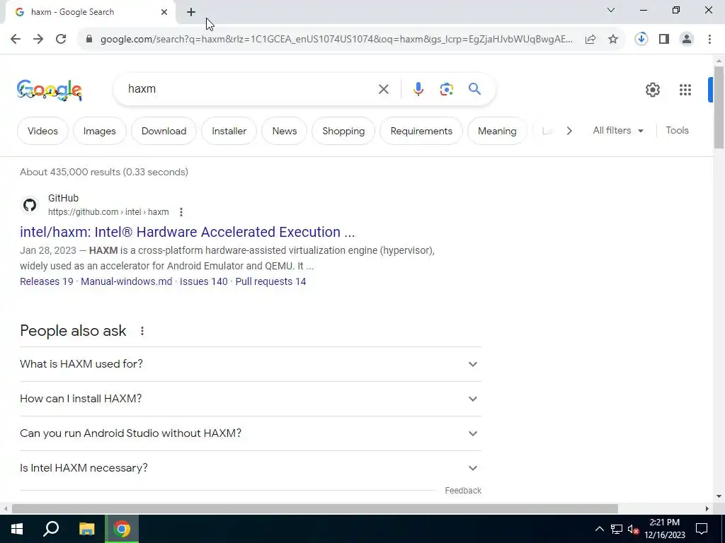Select the Installer filter chip
The width and height of the screenshot is (725, 543).
pos(229,131)
